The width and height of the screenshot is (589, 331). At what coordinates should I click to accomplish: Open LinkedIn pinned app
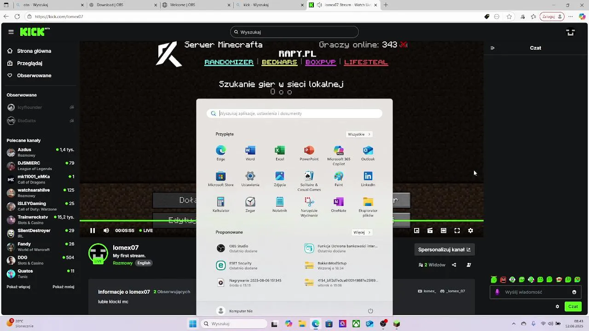click(368, 179)
